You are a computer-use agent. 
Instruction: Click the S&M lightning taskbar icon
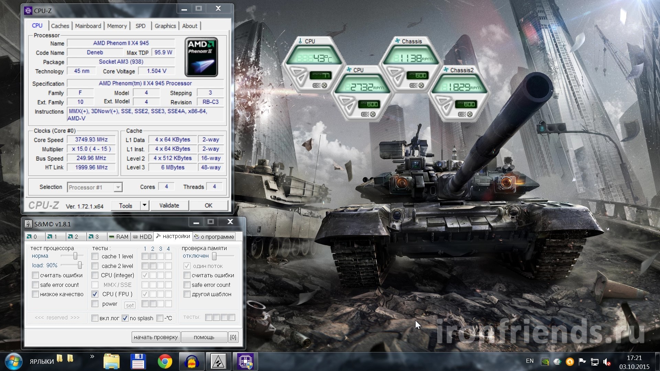[218, 361]
